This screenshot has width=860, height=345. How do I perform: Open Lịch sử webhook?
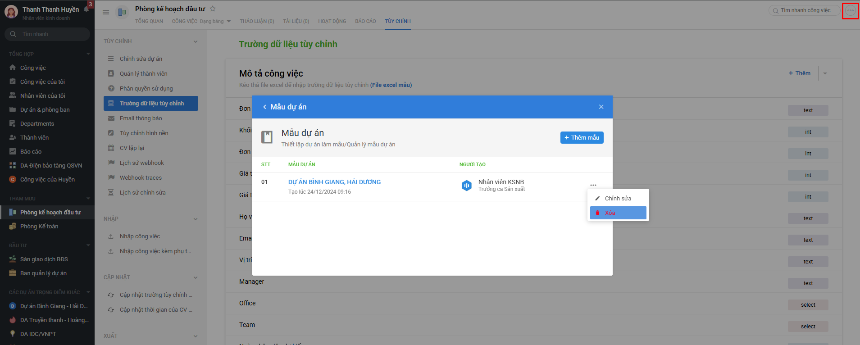(x=151, y=163)
